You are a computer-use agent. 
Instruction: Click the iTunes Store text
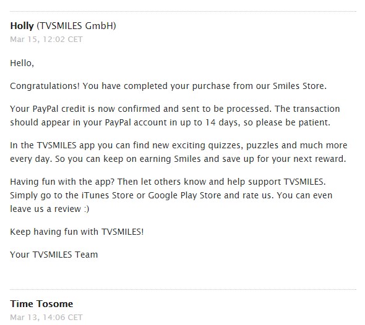(x=107, y=195)
